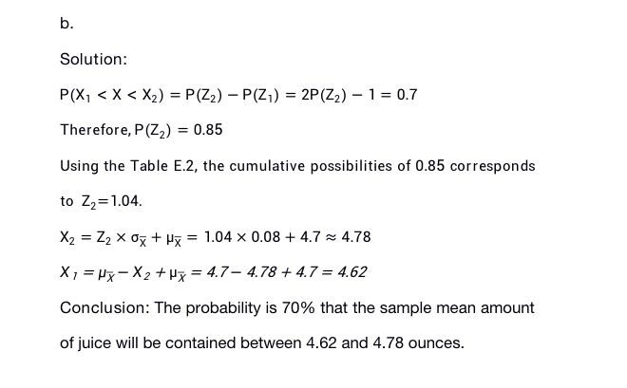Click the word "corresponds"
The width and height of the screenshot is (627, 388).
pyautogui.click(x=493, y=166)
